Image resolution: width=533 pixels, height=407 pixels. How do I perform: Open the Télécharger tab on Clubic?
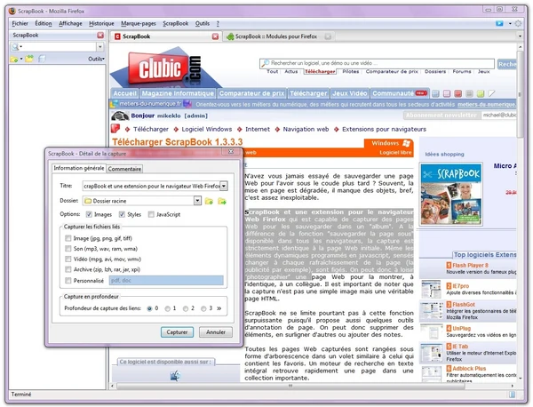click(308, 93)
